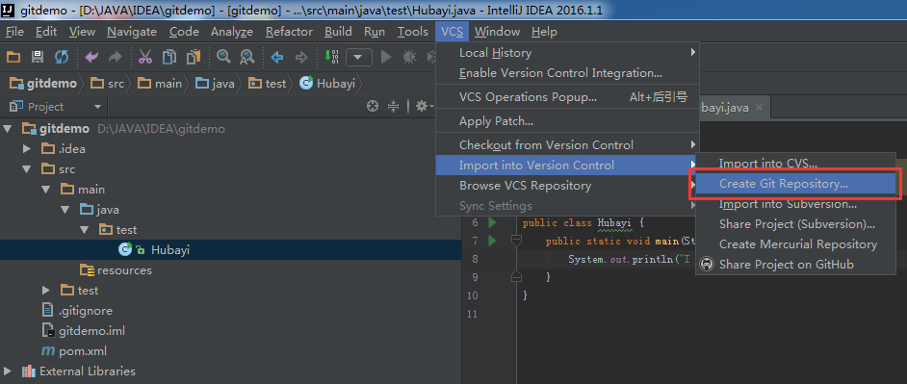Open the run configuration dropdown

tap(358, 57)
